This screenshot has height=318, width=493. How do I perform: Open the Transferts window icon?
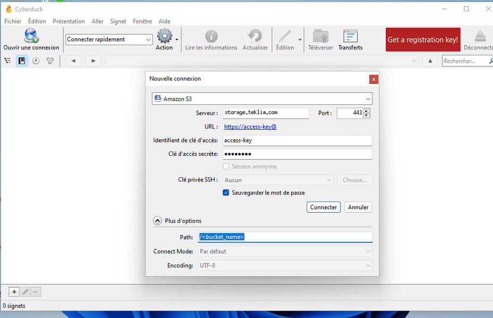[x=350, y=36]
